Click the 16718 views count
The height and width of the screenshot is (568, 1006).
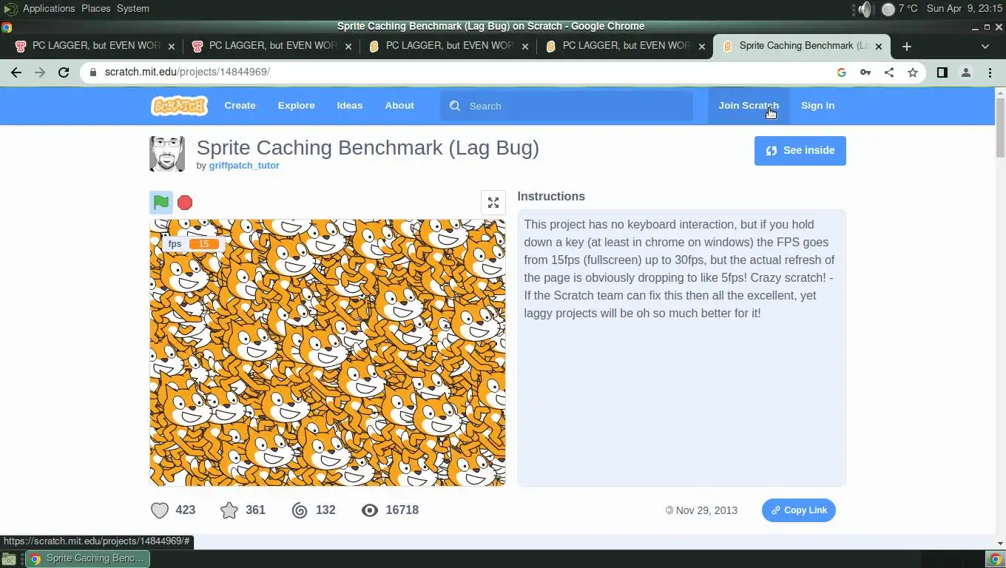[x=402, y=510]
